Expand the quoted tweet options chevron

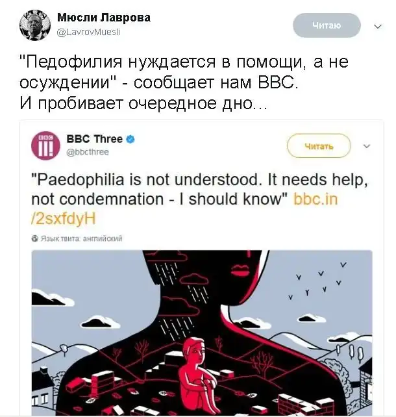click(367, 146)
